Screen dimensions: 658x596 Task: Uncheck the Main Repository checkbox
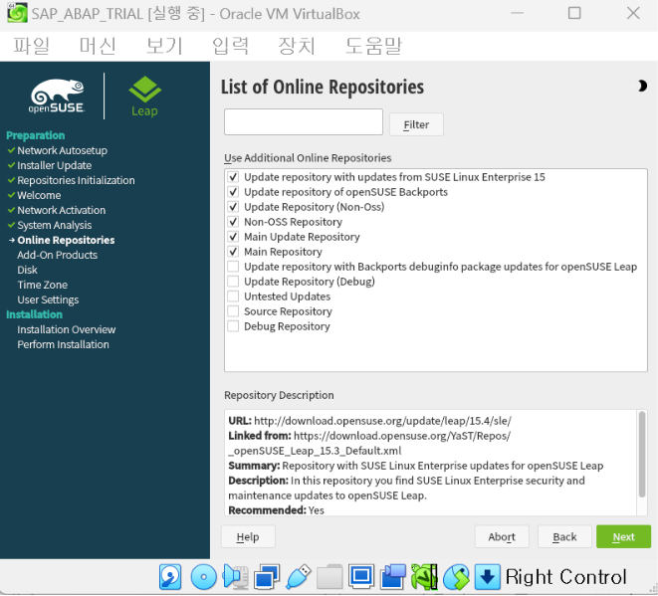click(x=233, y=252)
